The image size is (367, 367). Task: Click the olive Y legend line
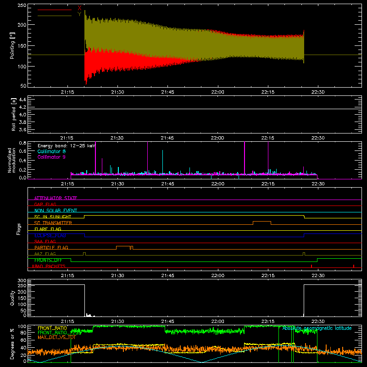click(x=55, y=16)
